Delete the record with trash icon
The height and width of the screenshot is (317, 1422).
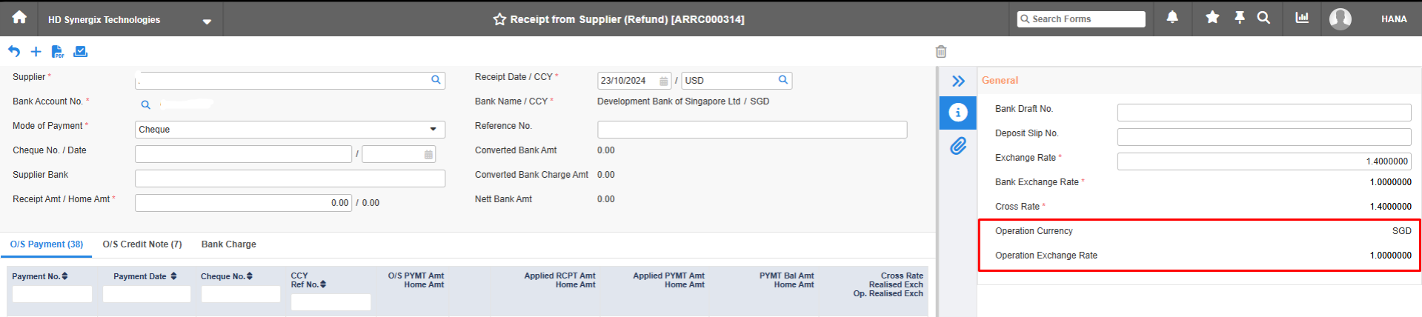point(941,51)
